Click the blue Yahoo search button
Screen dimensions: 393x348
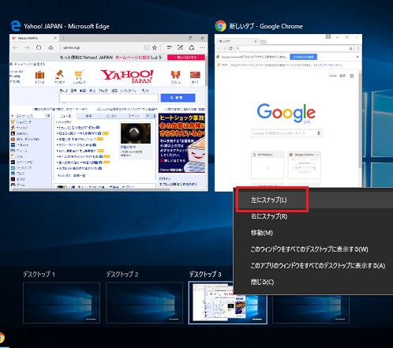pyautogui.click(x=178, y=98)
